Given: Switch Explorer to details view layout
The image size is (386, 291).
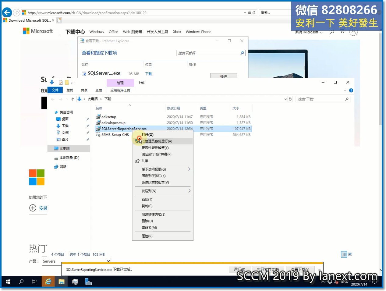Looking at the screenshot, I should [344, 254].
